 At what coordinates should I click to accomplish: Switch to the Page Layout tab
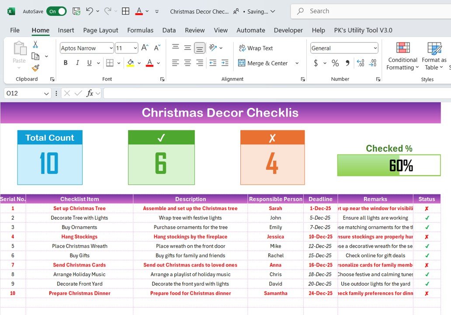(x=101, y=30)
